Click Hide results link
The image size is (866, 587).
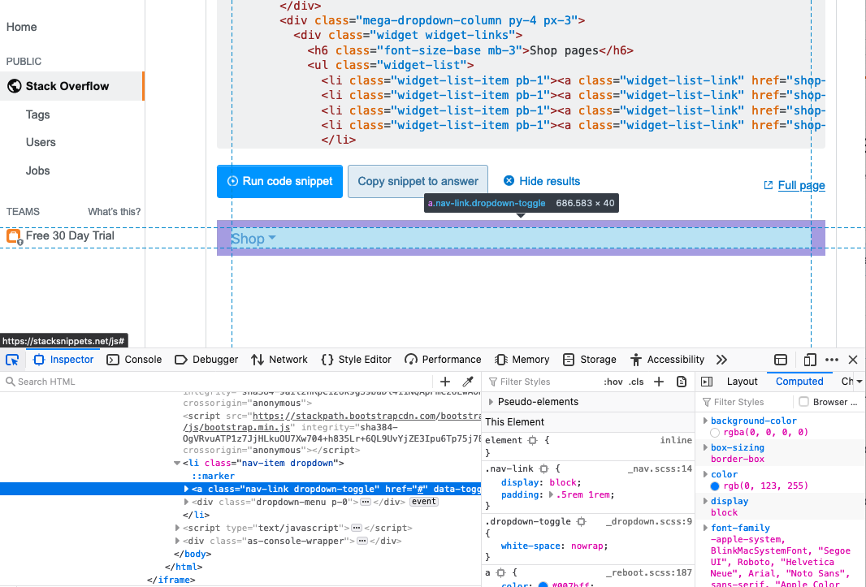click(x=542, y=181)
